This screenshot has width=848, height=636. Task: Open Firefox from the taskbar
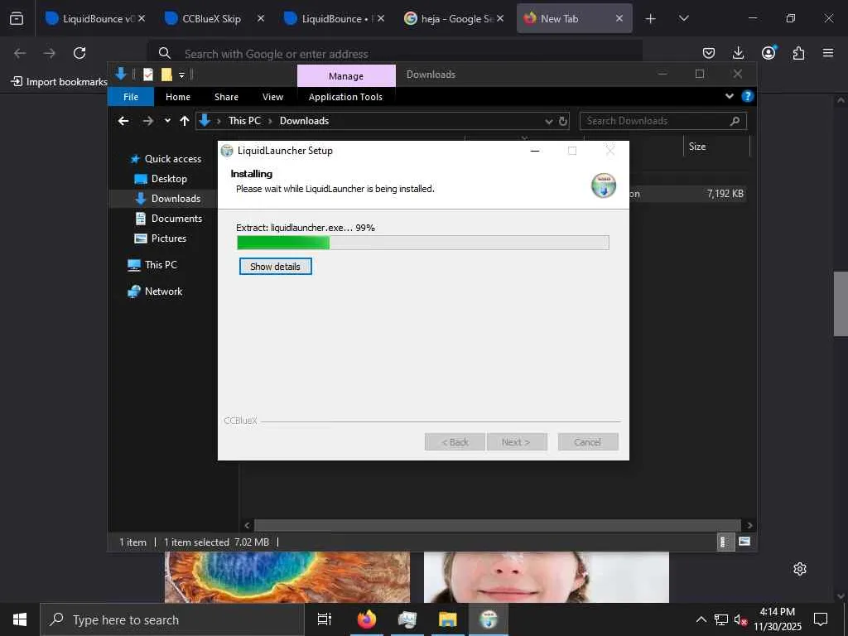coord(367,619)
